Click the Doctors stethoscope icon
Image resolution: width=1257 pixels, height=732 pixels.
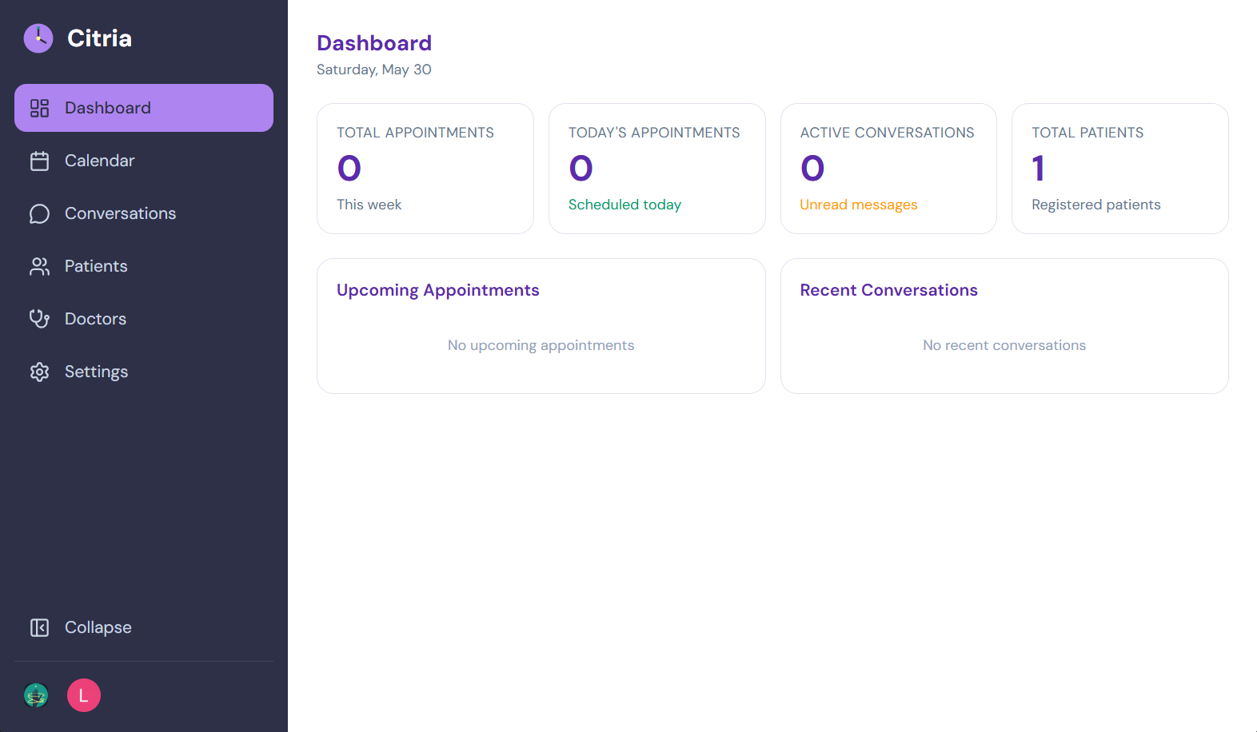tap(39, 319)
